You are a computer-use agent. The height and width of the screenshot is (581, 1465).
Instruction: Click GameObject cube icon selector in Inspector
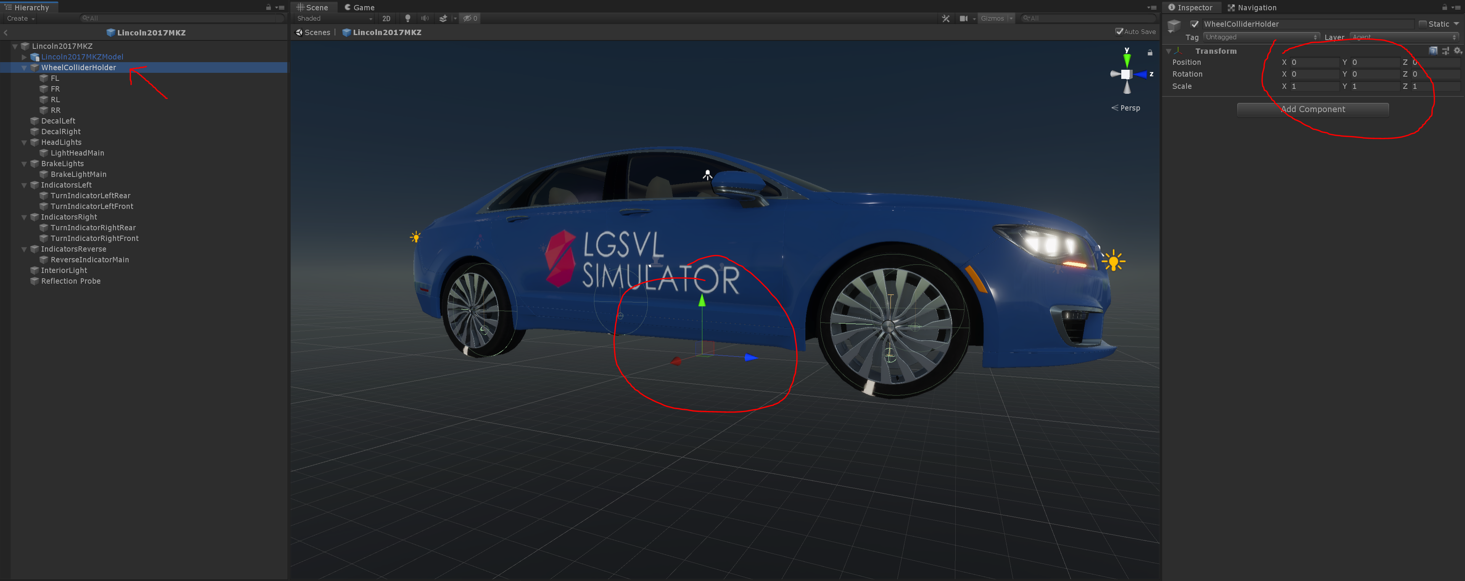(x=1174, y=26)
